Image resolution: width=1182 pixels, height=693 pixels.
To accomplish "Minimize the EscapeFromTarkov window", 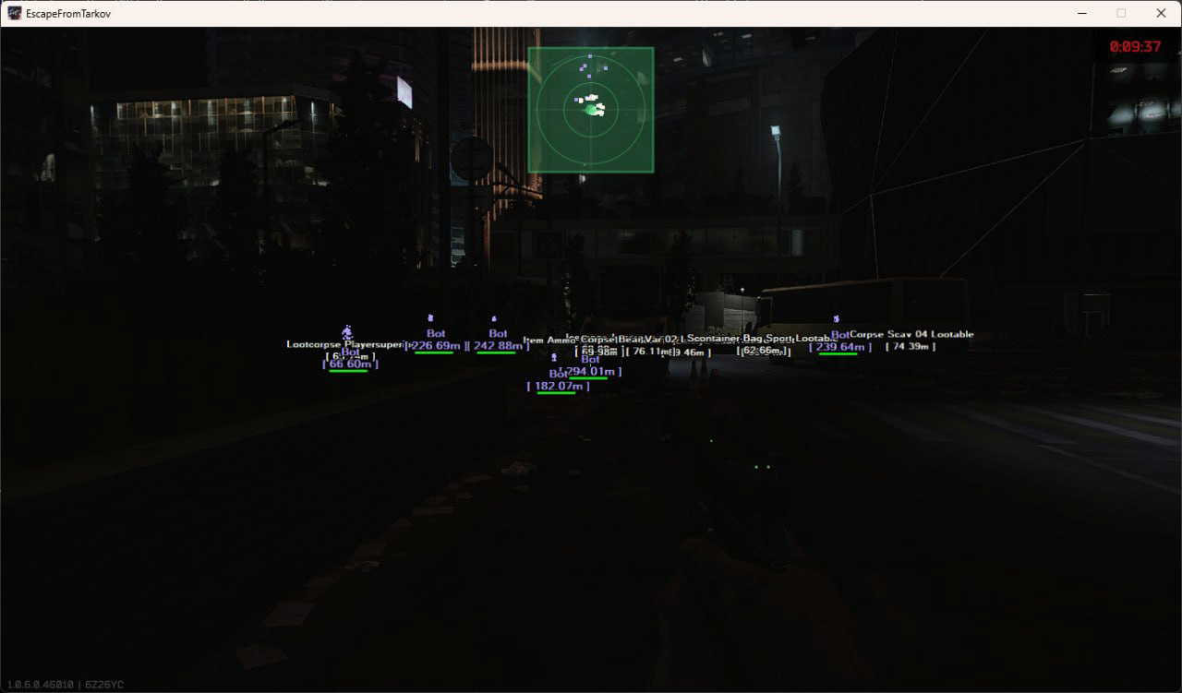I will (1080, 13).
